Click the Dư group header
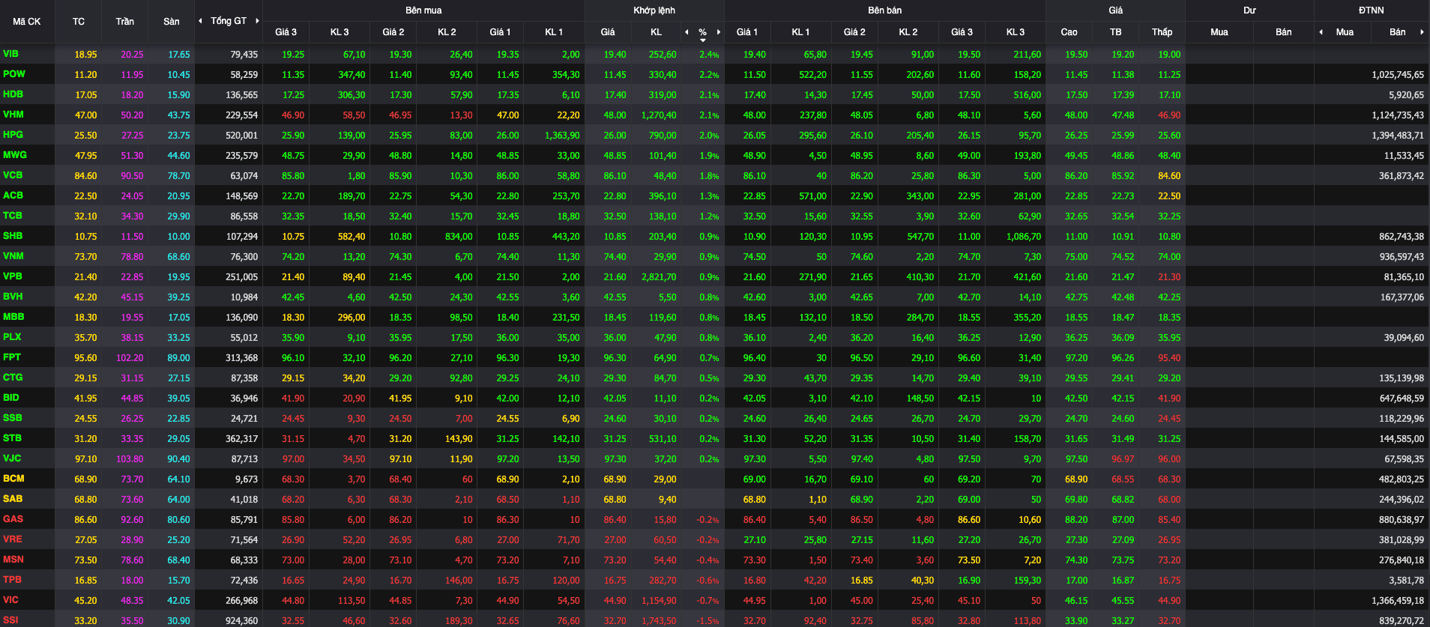1430x627 pixels. click(x=1249, y=10)
